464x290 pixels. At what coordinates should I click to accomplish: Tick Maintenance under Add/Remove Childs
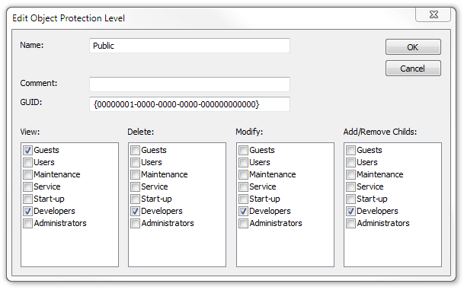tap(351, 174)
